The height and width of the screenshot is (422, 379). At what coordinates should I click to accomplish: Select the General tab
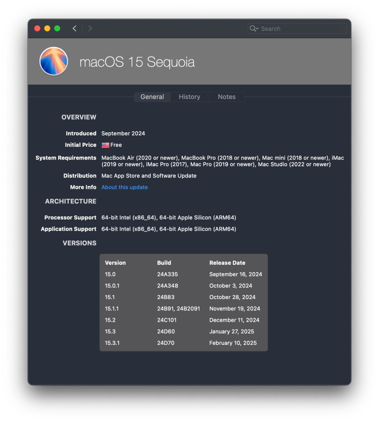click(x=152, y=97)
